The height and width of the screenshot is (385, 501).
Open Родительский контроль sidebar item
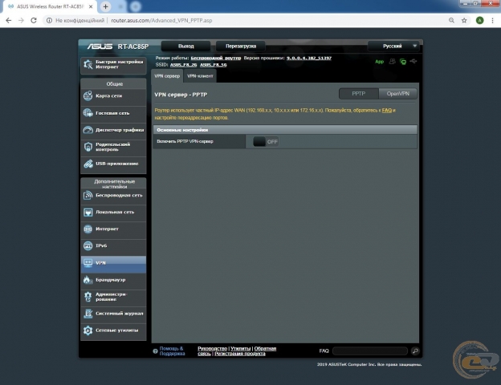click(x=112, y=146)
